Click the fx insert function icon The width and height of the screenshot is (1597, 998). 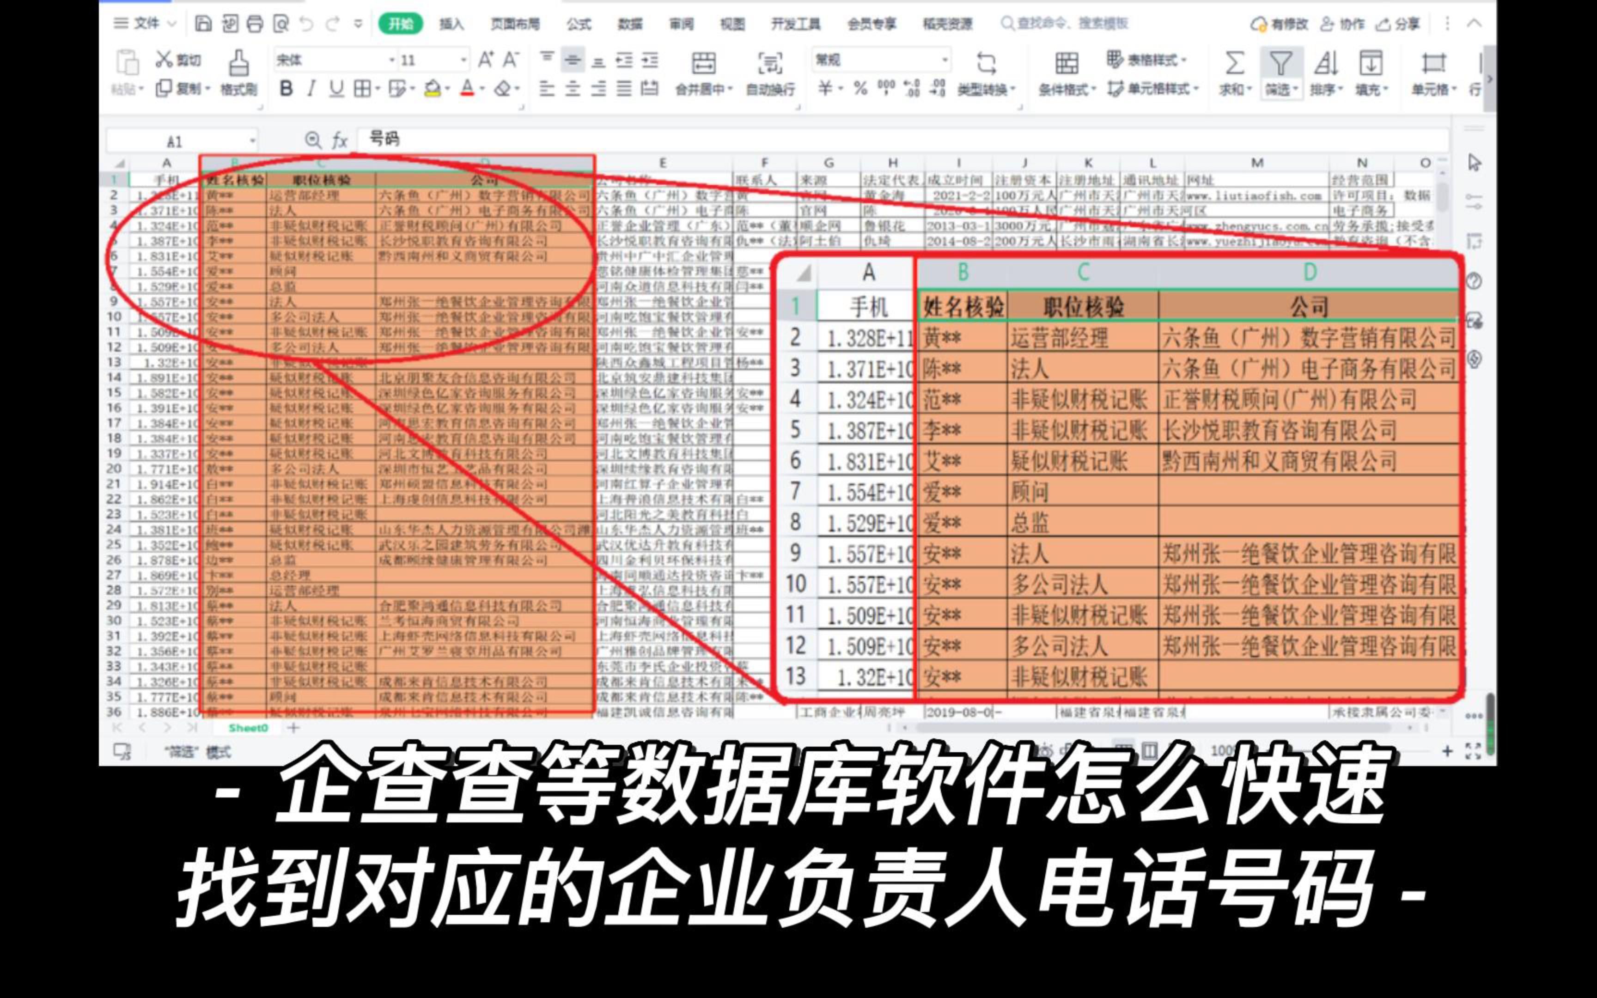point(339,140)
